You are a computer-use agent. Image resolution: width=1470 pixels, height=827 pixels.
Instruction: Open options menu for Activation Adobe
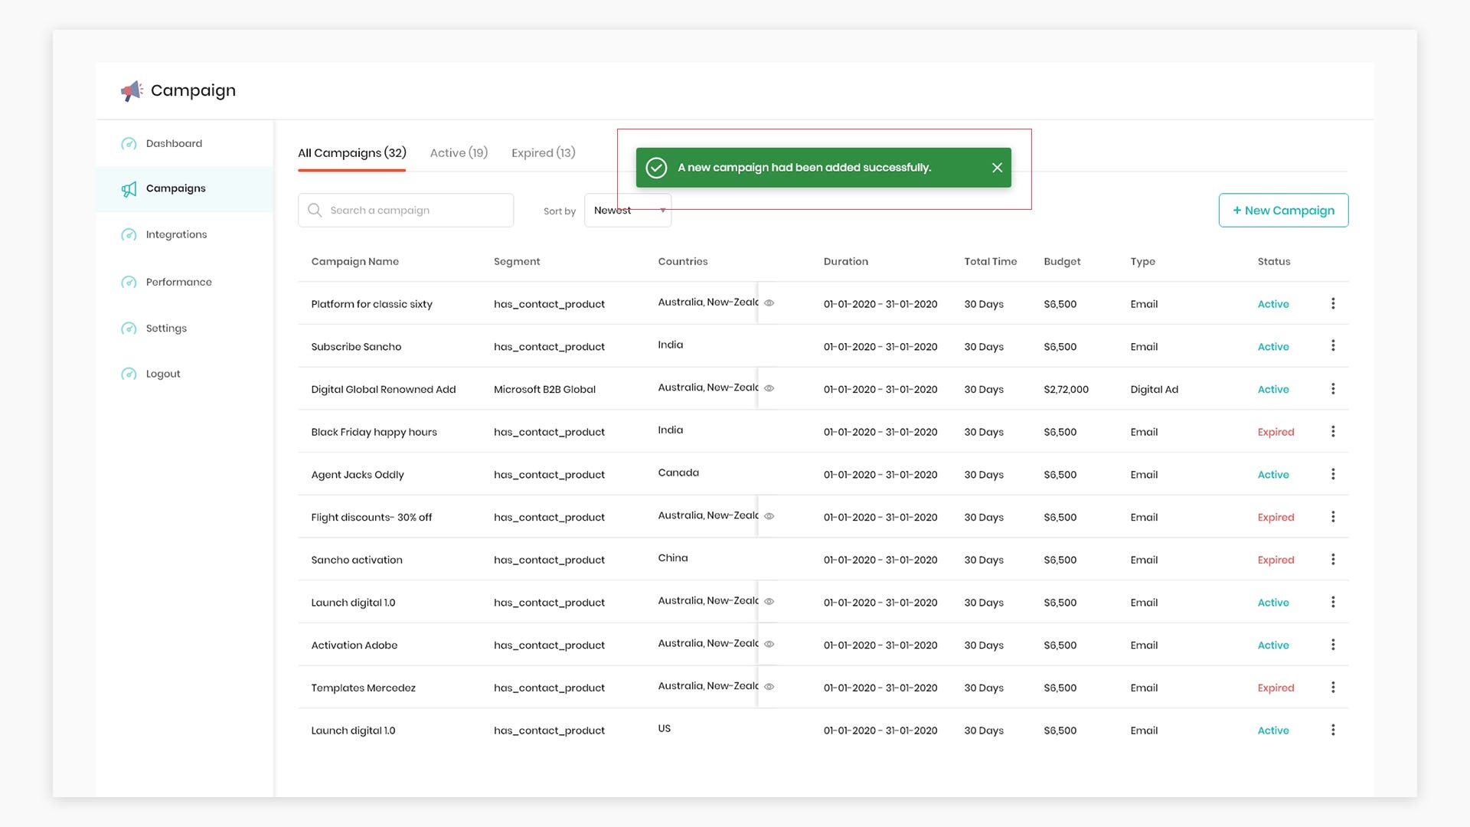tap(1333, 645)
